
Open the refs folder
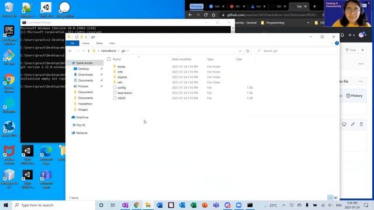120,82
